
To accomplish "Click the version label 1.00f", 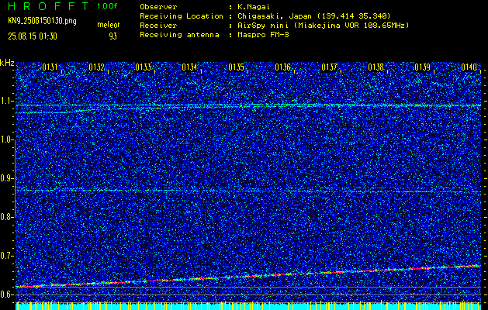I will click(x=107, y=6).
